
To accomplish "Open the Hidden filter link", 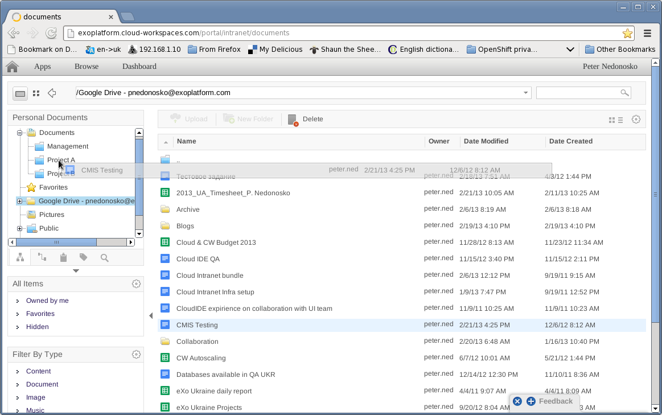I will pyautogui.click(x=37, y=327).
